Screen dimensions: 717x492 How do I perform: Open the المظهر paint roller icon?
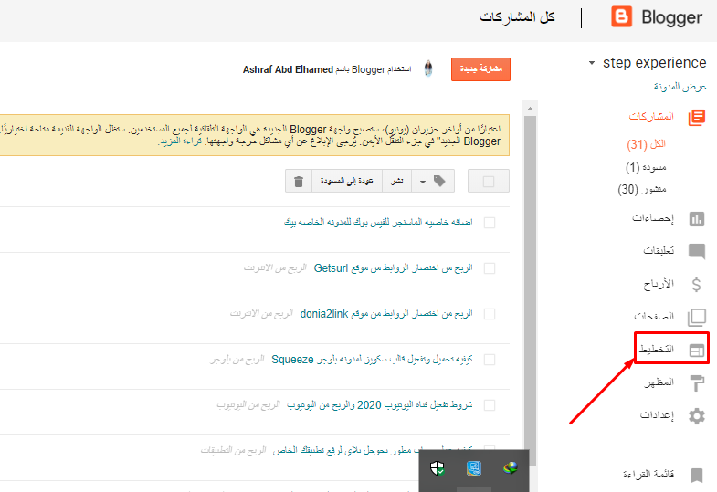[696, 382]
